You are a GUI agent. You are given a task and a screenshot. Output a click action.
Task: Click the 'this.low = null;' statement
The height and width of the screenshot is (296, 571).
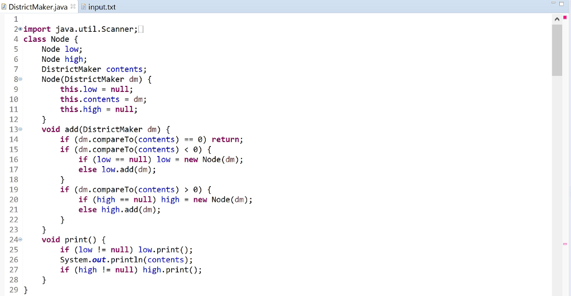(96, 89)
